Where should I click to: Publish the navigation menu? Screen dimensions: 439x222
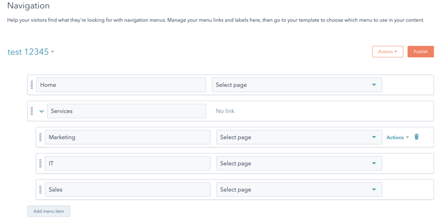point(421,52)
